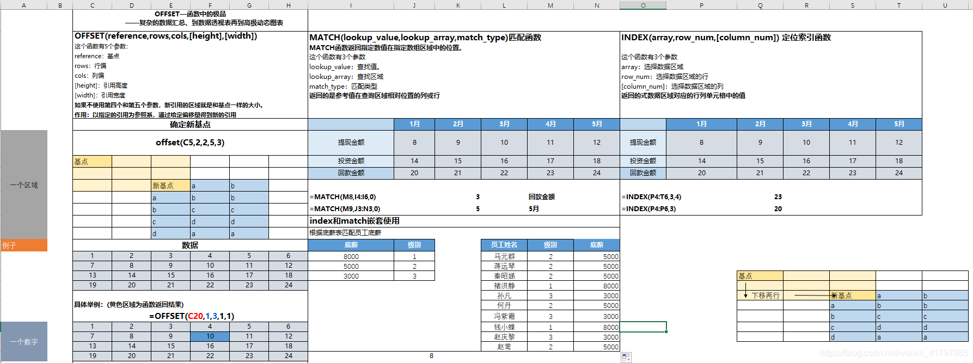Click the lone '8' result below the salary table
Screen dimensions: 973x363
pos(431,356)
